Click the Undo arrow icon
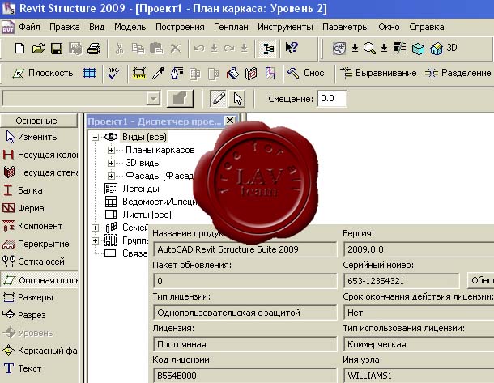 [x=199, y=49]
